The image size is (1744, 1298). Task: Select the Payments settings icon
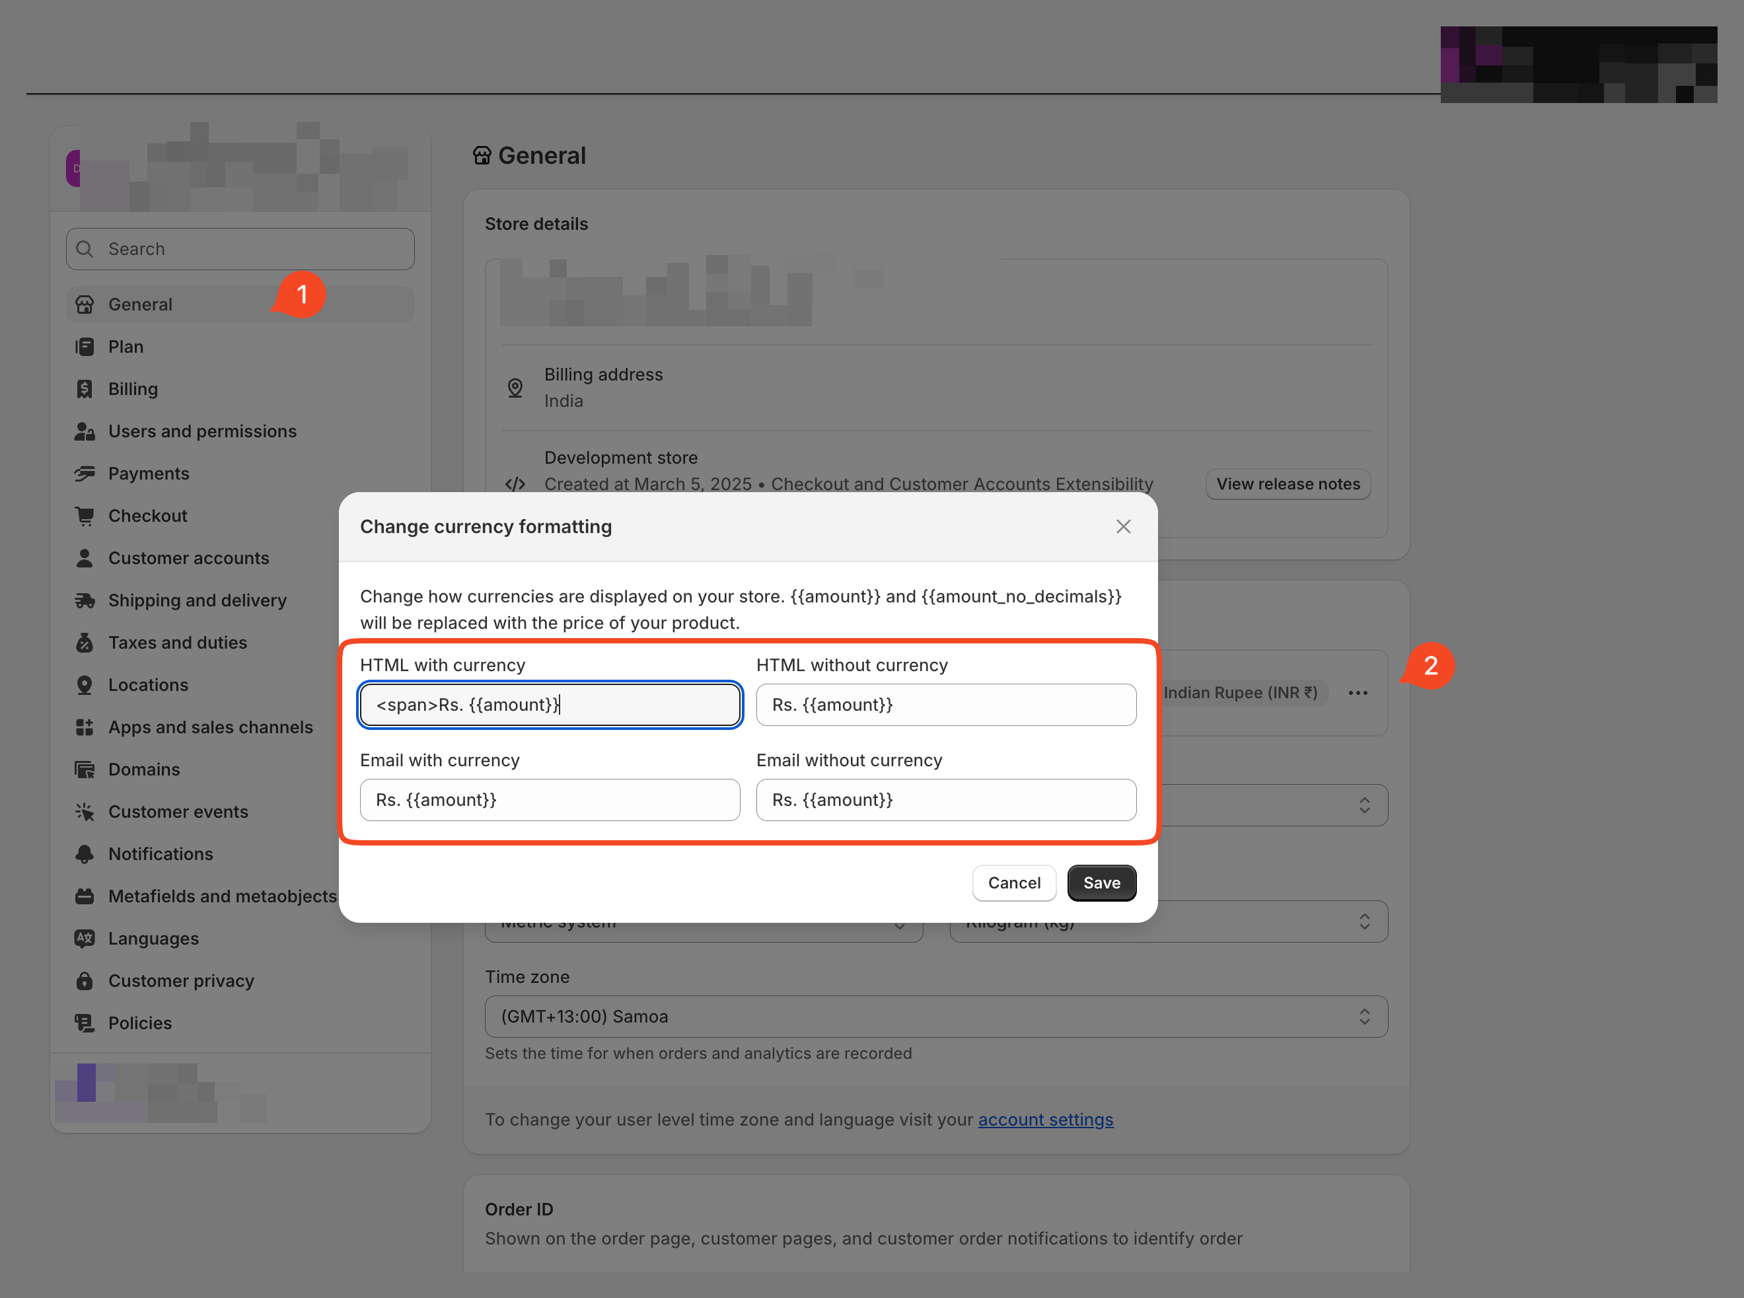85,473
